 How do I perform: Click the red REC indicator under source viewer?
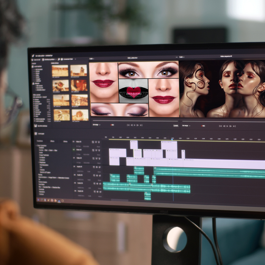pyautogui.click(x=112, y=125)
